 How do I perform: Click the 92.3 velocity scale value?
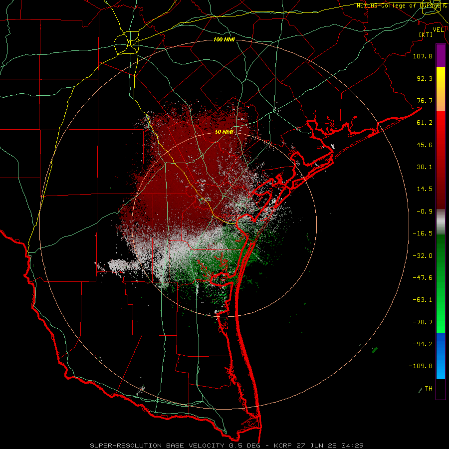425,78
